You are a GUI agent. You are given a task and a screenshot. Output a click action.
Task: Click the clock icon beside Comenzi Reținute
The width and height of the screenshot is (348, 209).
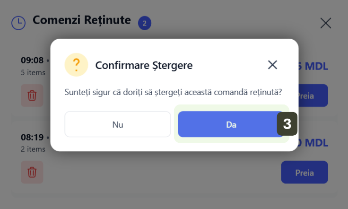click(x=18, y=23)
